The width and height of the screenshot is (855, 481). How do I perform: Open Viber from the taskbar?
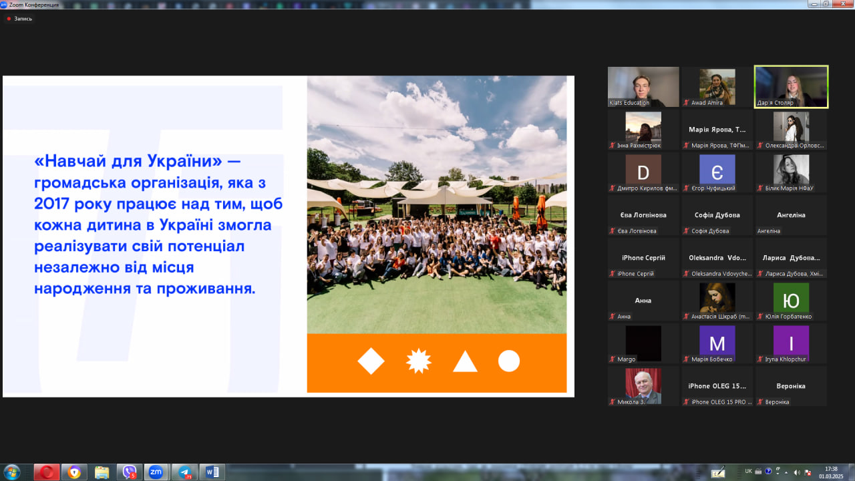[x=130, y=472]
